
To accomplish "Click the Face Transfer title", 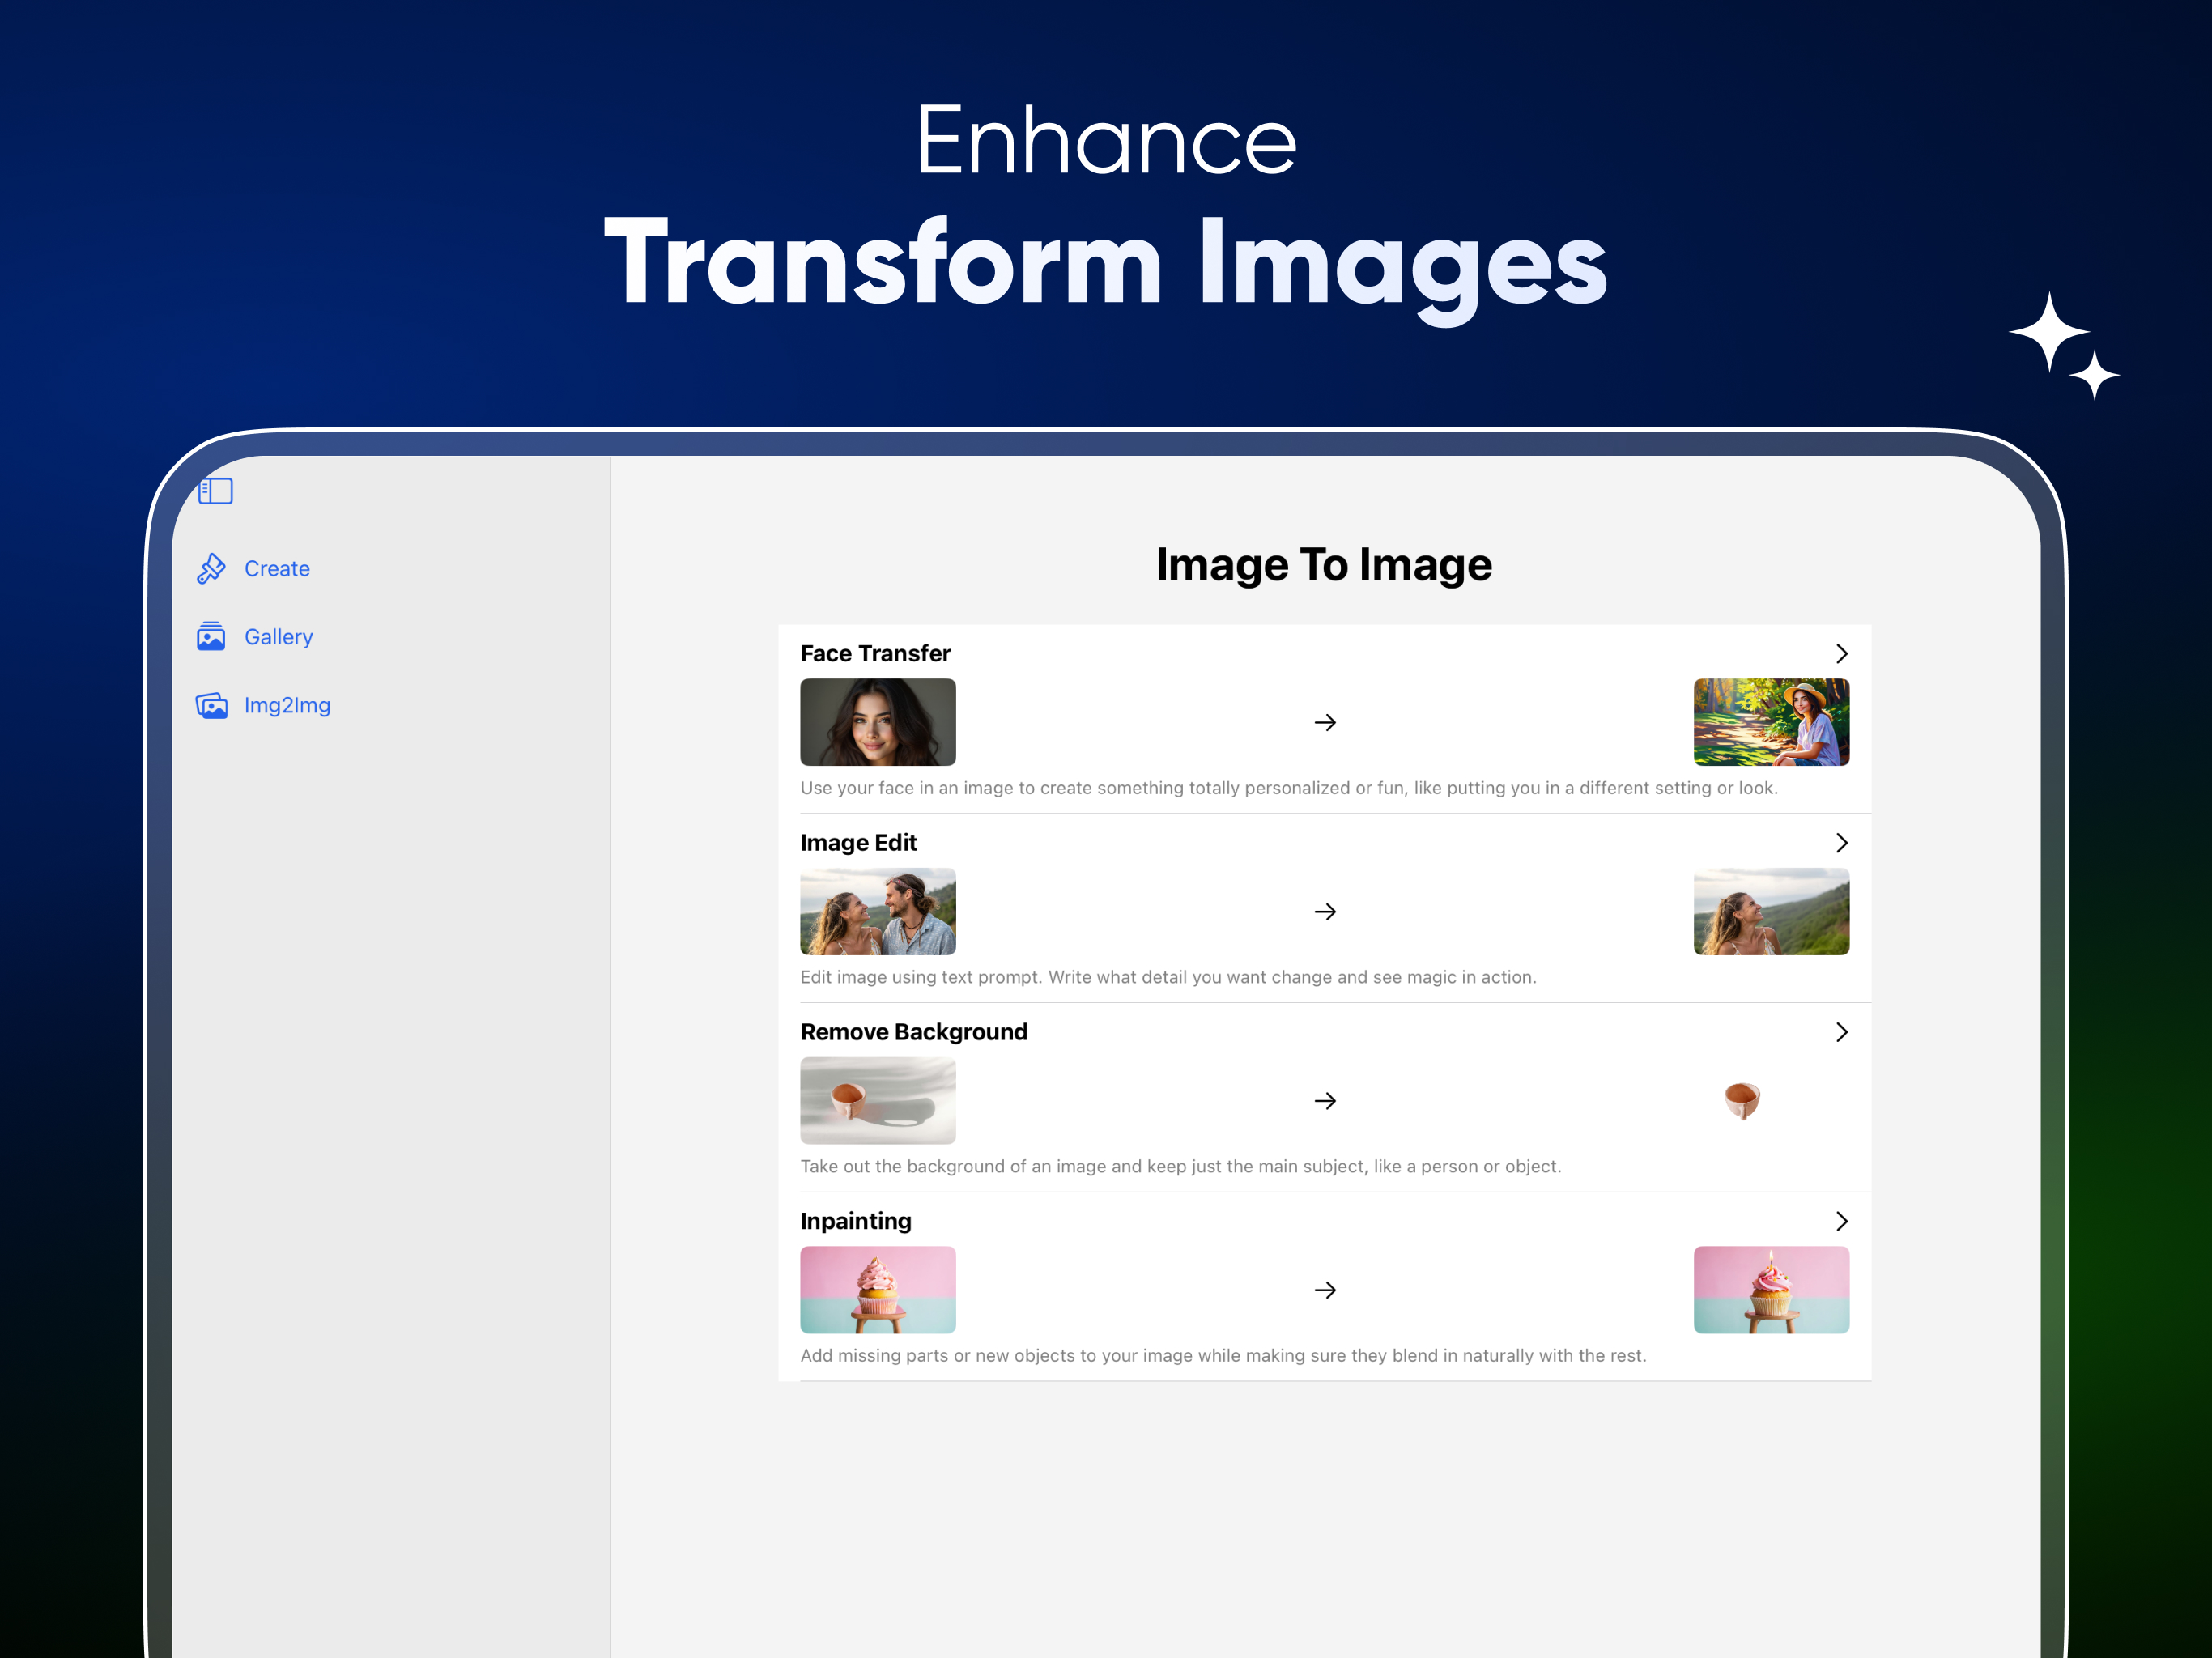I will click(x=875, y=653).
